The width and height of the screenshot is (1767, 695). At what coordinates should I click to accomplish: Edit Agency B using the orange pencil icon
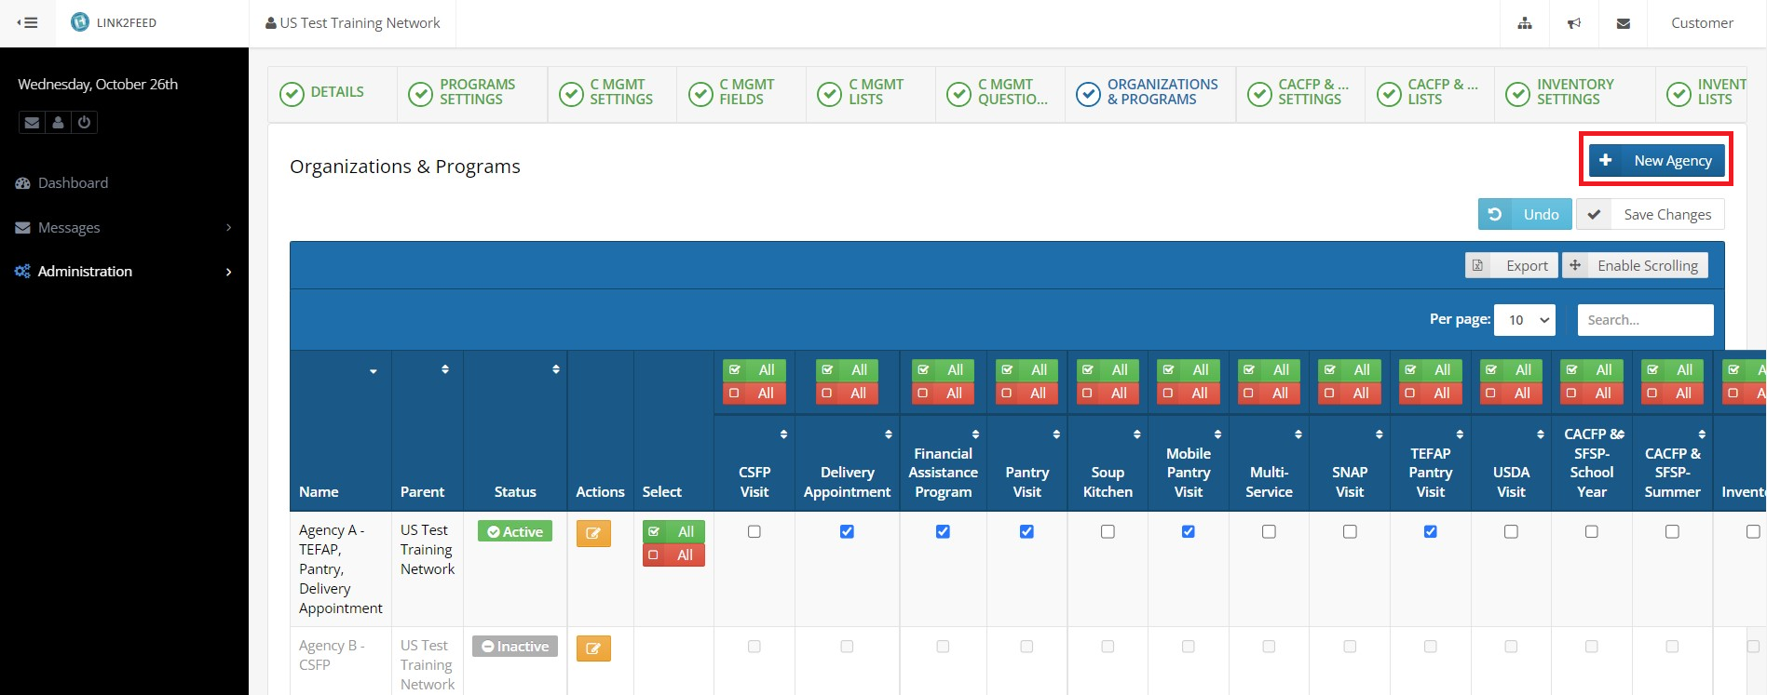(593, 648)
